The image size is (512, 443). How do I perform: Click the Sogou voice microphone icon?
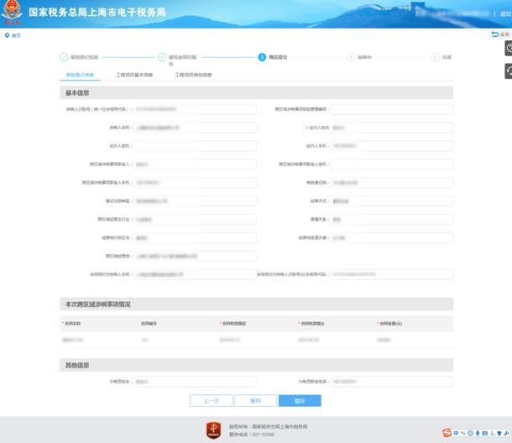(478, 433)
